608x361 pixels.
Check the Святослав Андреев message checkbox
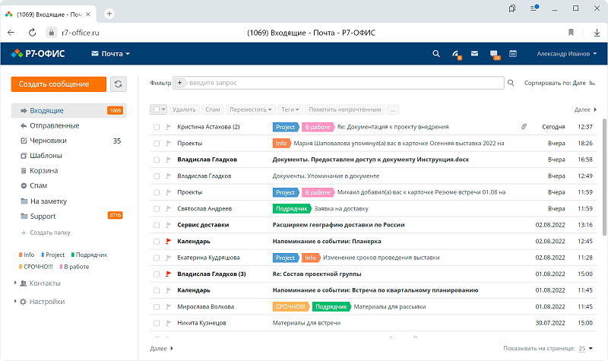(x=156, y=208)
